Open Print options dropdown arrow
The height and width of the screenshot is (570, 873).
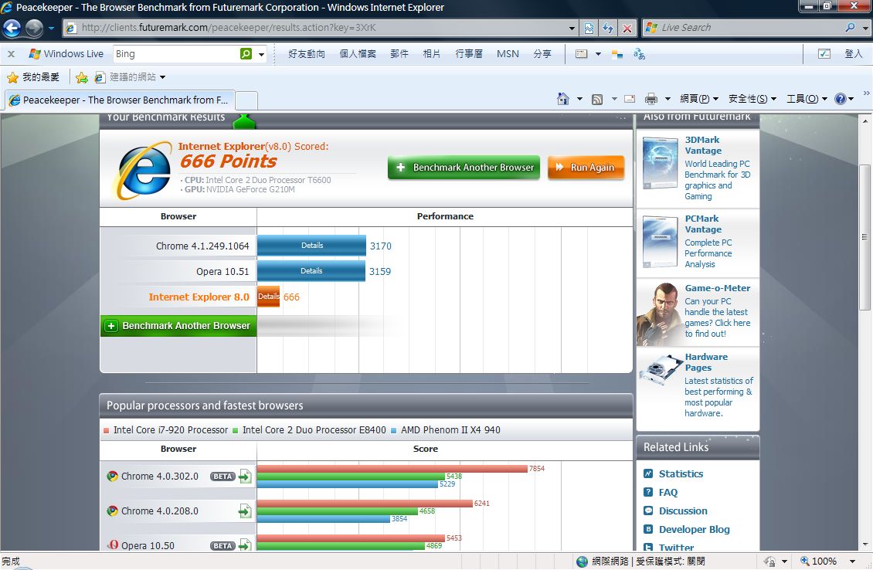point(667,99)
